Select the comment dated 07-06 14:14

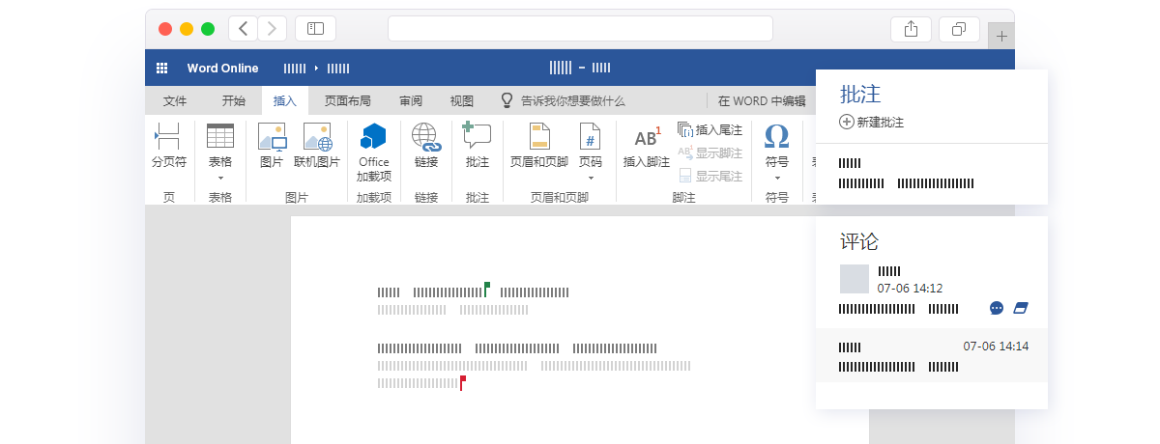932,355
